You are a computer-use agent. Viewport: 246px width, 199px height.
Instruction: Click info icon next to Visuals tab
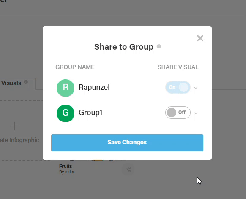26,82
